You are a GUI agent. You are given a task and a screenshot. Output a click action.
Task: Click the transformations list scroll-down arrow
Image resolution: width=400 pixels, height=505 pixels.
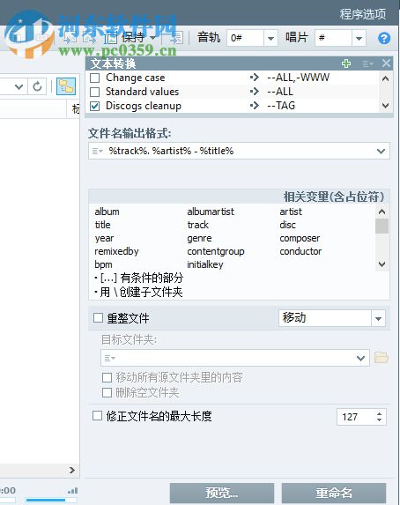(x=385, y=105)
